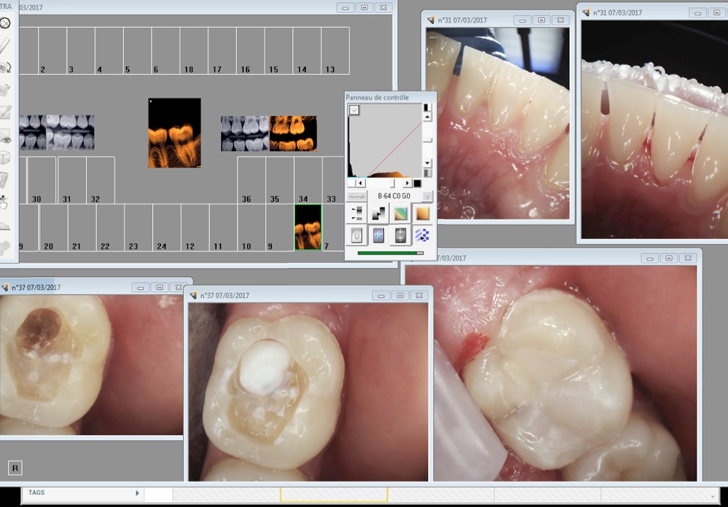Open the orange X-ray thumbnail with green border

click(307, 227)
